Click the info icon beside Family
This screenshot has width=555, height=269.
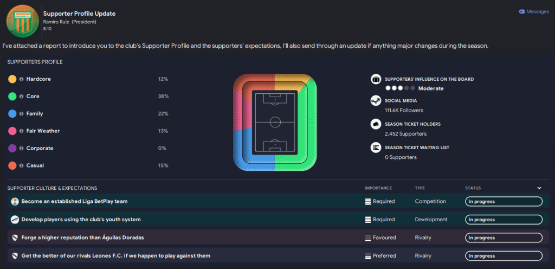point(22,114)
